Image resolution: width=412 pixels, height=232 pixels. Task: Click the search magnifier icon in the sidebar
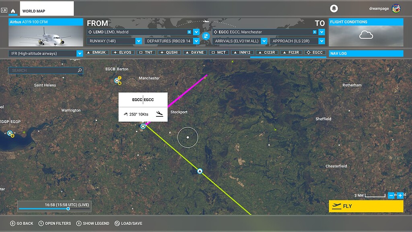point(79,70)
